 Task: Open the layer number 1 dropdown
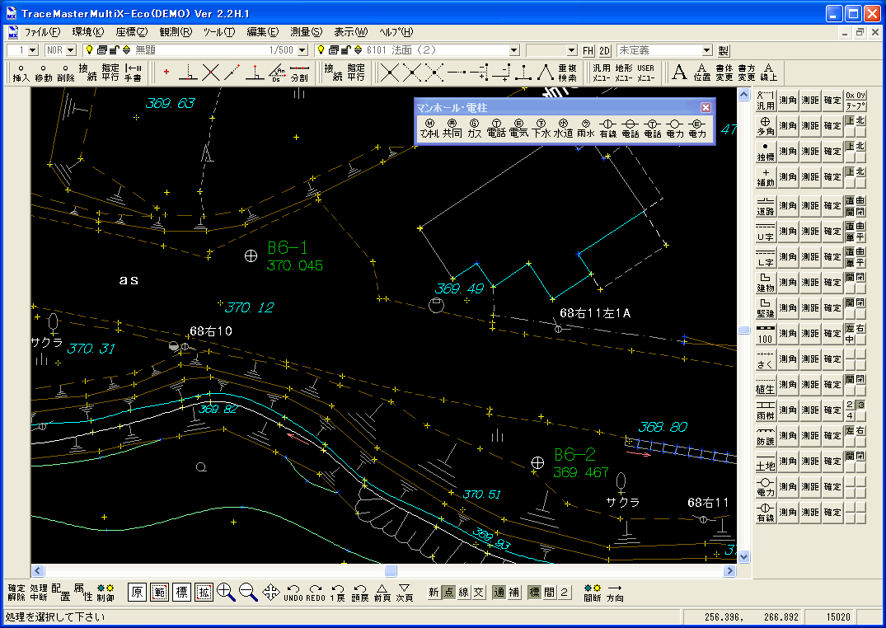[x=33, y=50]
